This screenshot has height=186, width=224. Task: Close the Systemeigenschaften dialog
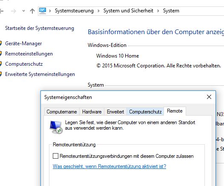click(209, 97)
